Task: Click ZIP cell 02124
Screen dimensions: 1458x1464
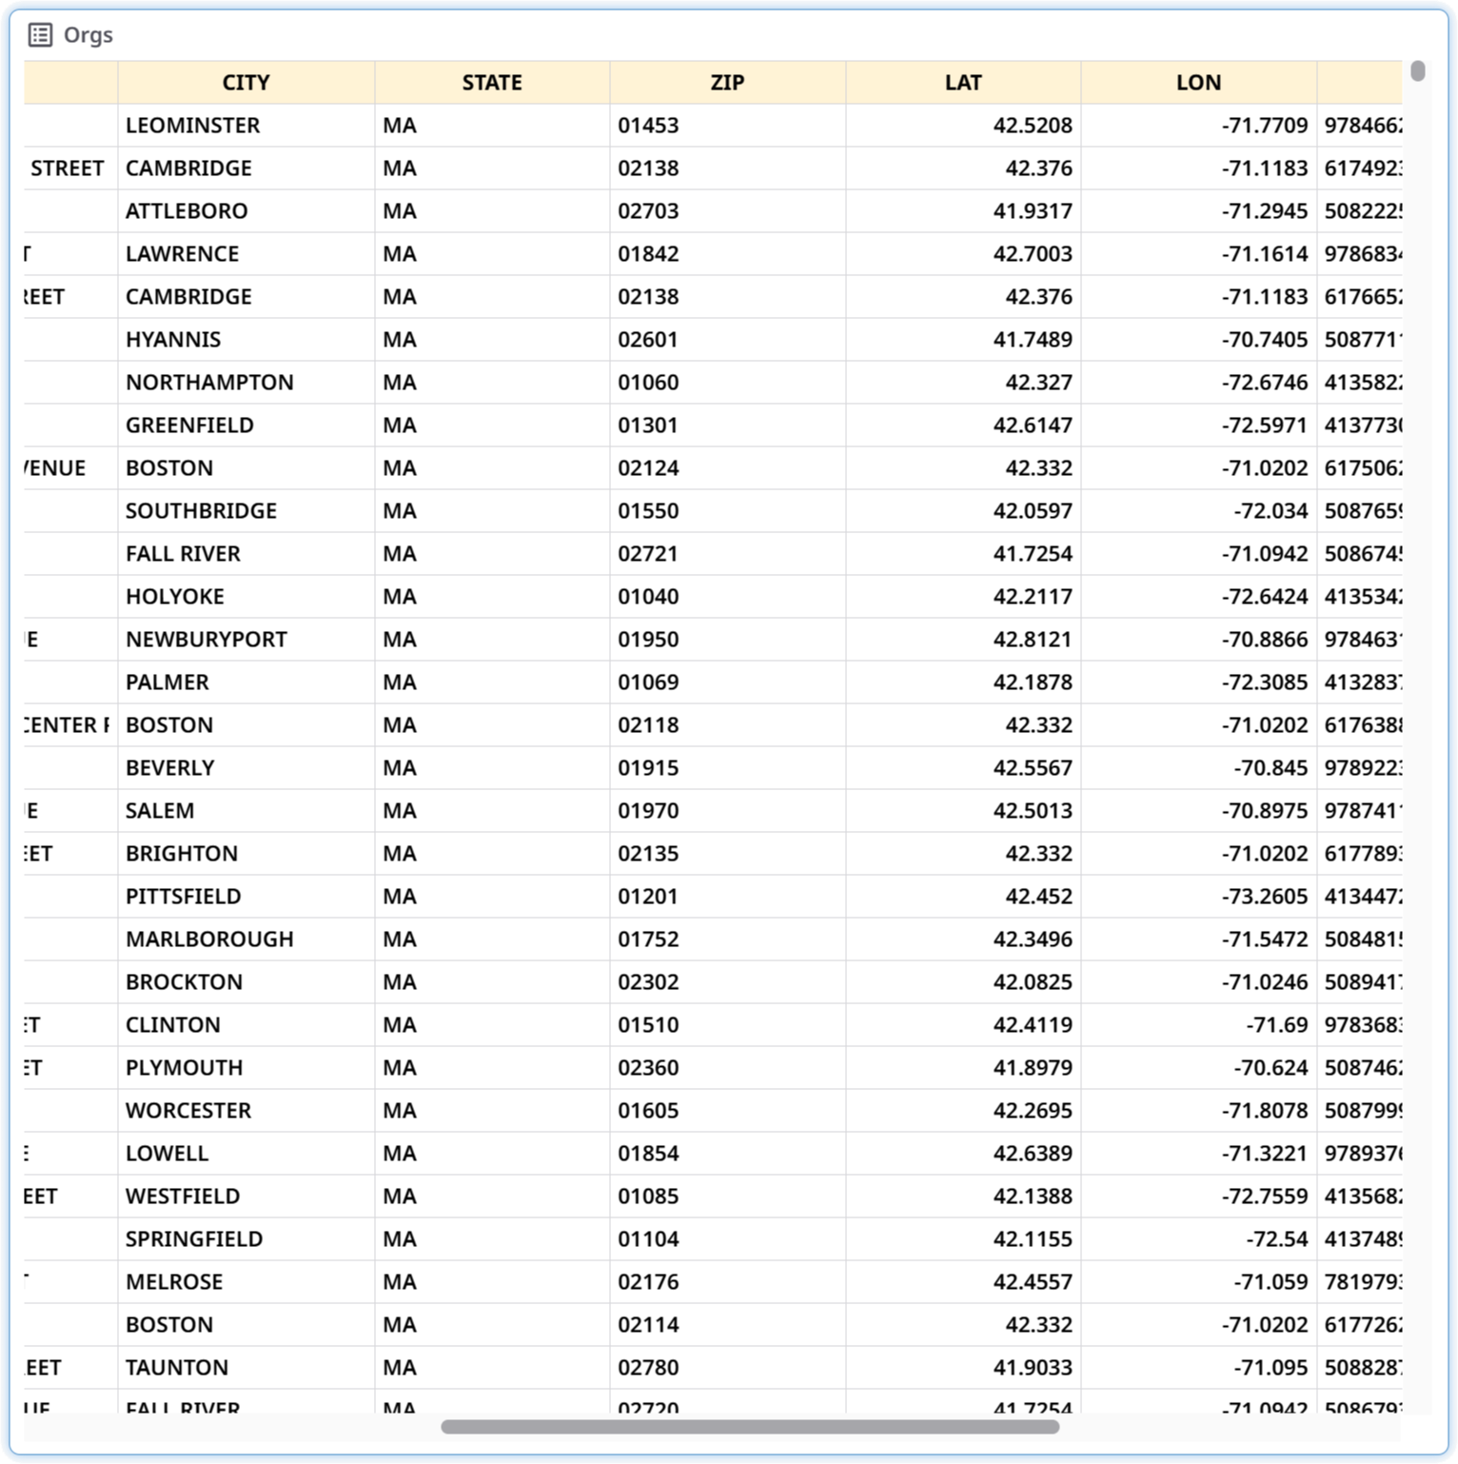Action: click(x=728, y=468)
